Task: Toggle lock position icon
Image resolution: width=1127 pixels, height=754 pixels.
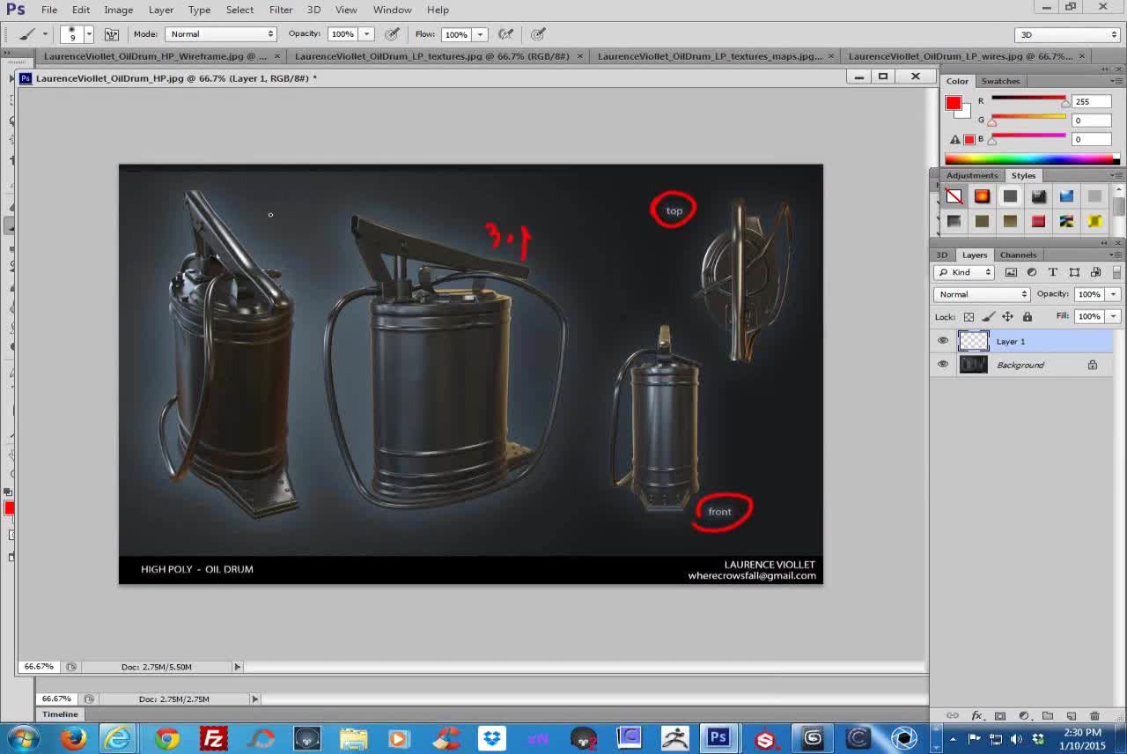Action: coord(1007,316)
